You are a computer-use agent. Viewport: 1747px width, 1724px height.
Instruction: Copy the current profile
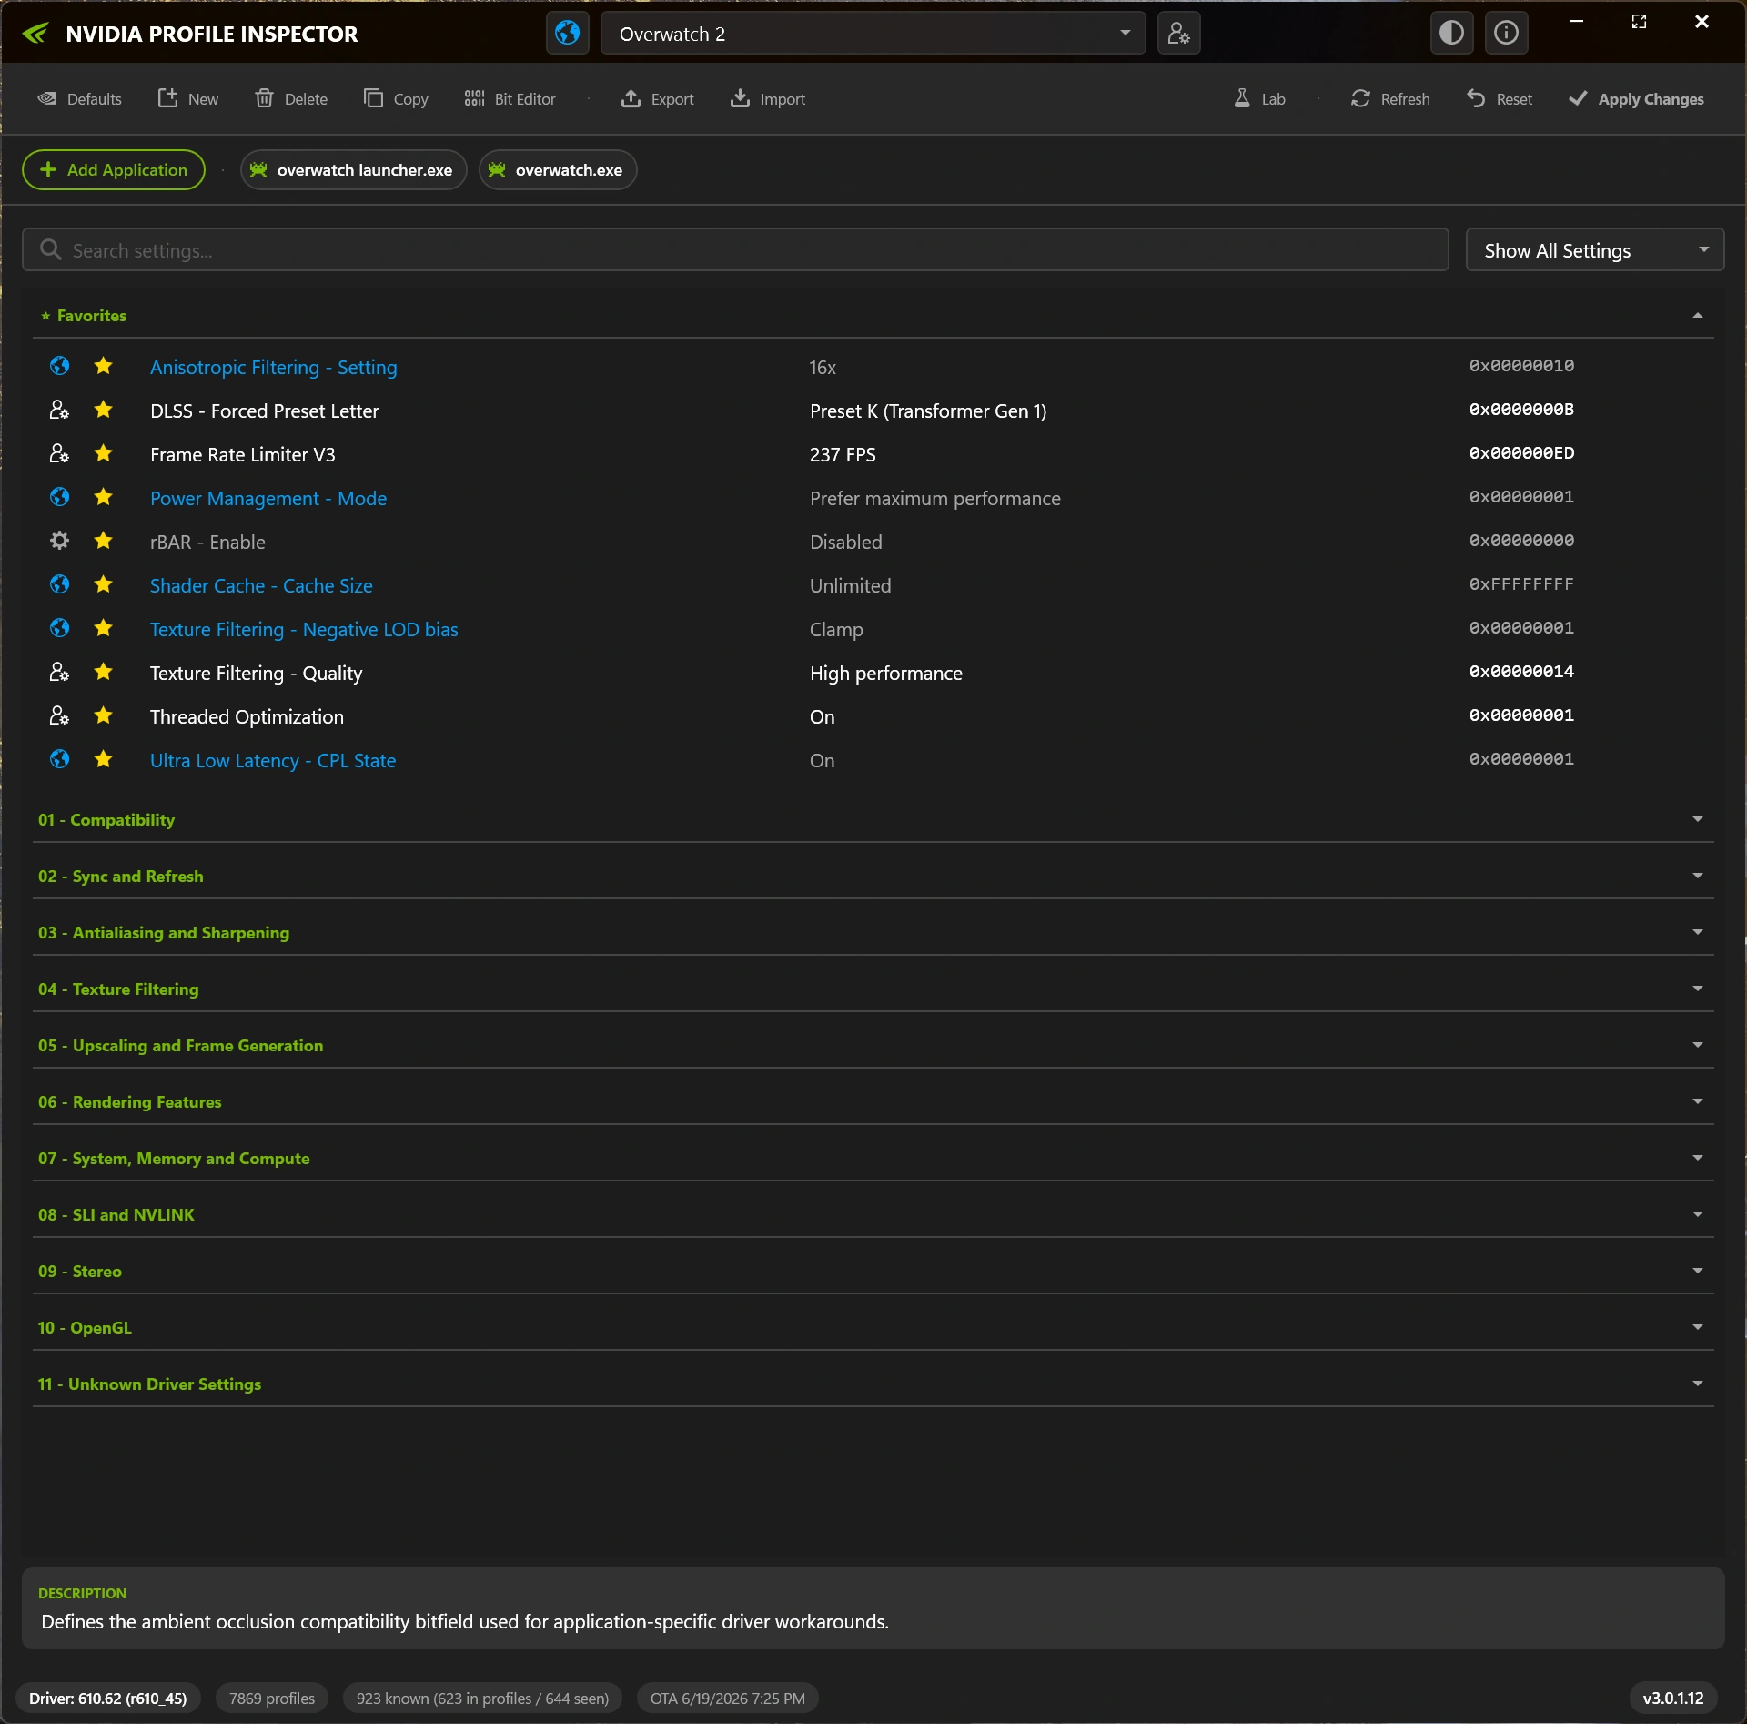pyautogui.click(x=396, y=99)
